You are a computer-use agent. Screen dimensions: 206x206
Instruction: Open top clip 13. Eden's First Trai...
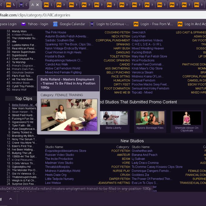pos(23,146)
